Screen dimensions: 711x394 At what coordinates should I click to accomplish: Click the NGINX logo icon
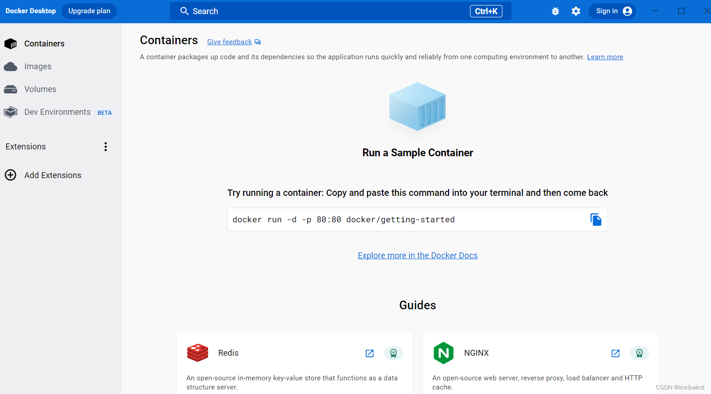444,353
